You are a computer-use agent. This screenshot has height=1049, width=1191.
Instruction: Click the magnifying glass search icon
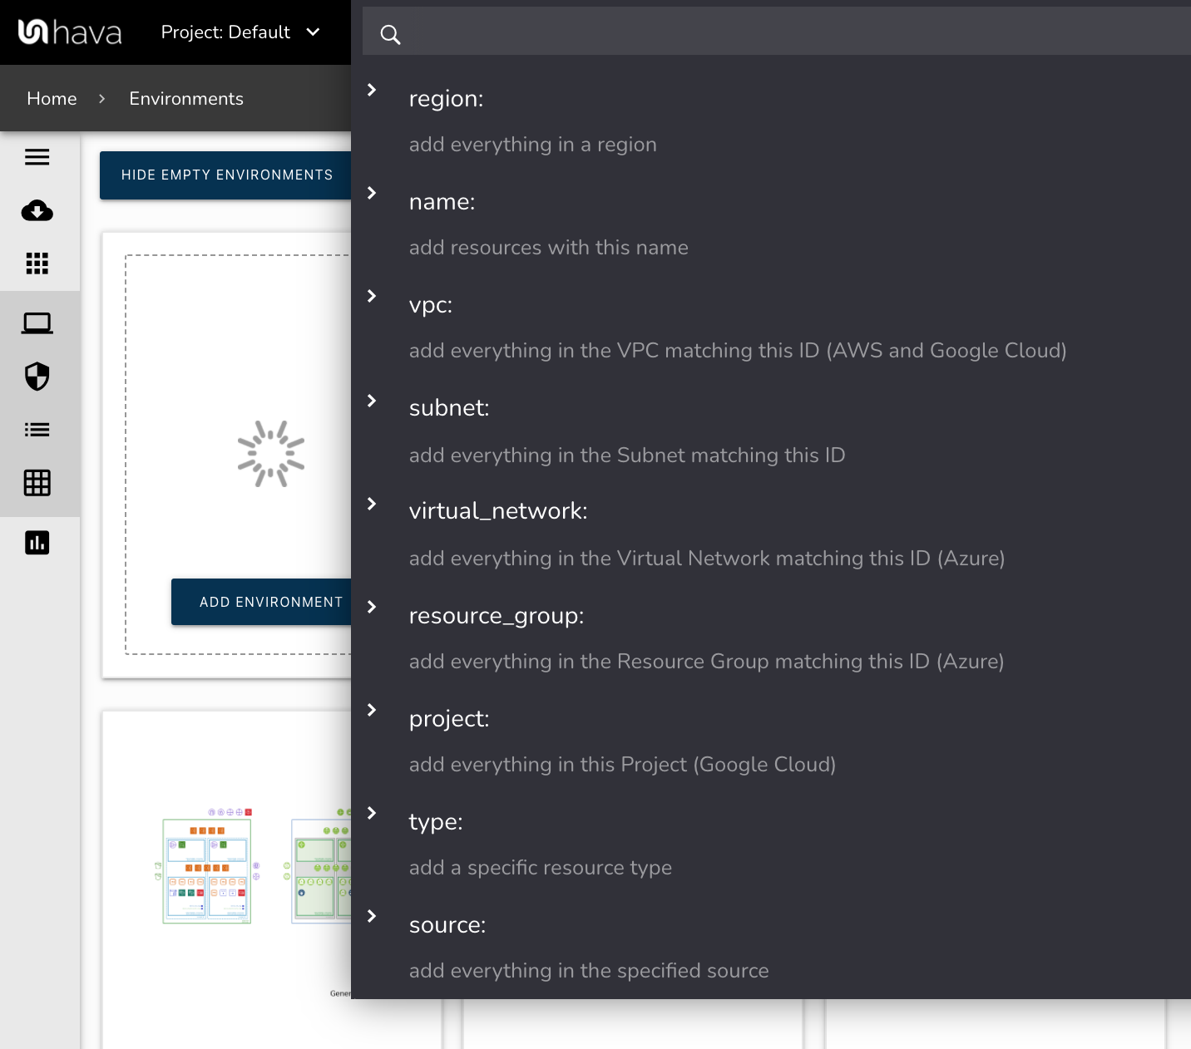[x=390, y=35]
